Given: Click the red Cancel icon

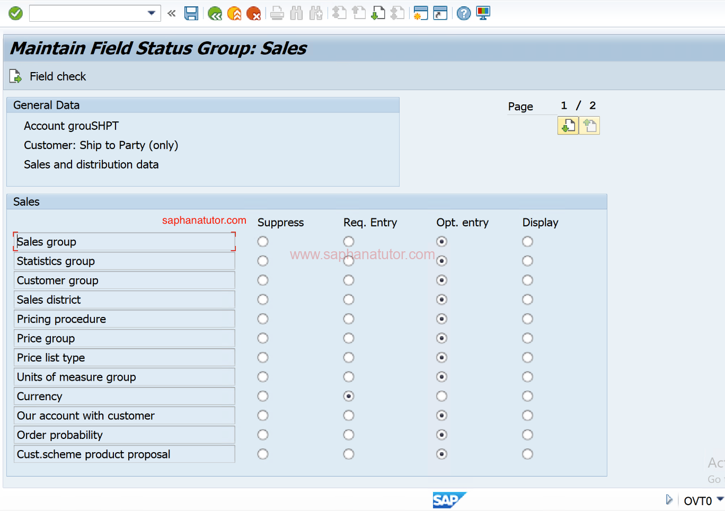Looking at the screenshot, I should [254, 13].
